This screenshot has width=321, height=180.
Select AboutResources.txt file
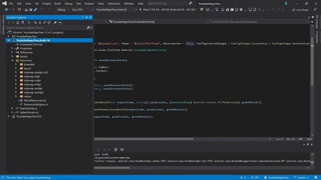tap(35, 100)
